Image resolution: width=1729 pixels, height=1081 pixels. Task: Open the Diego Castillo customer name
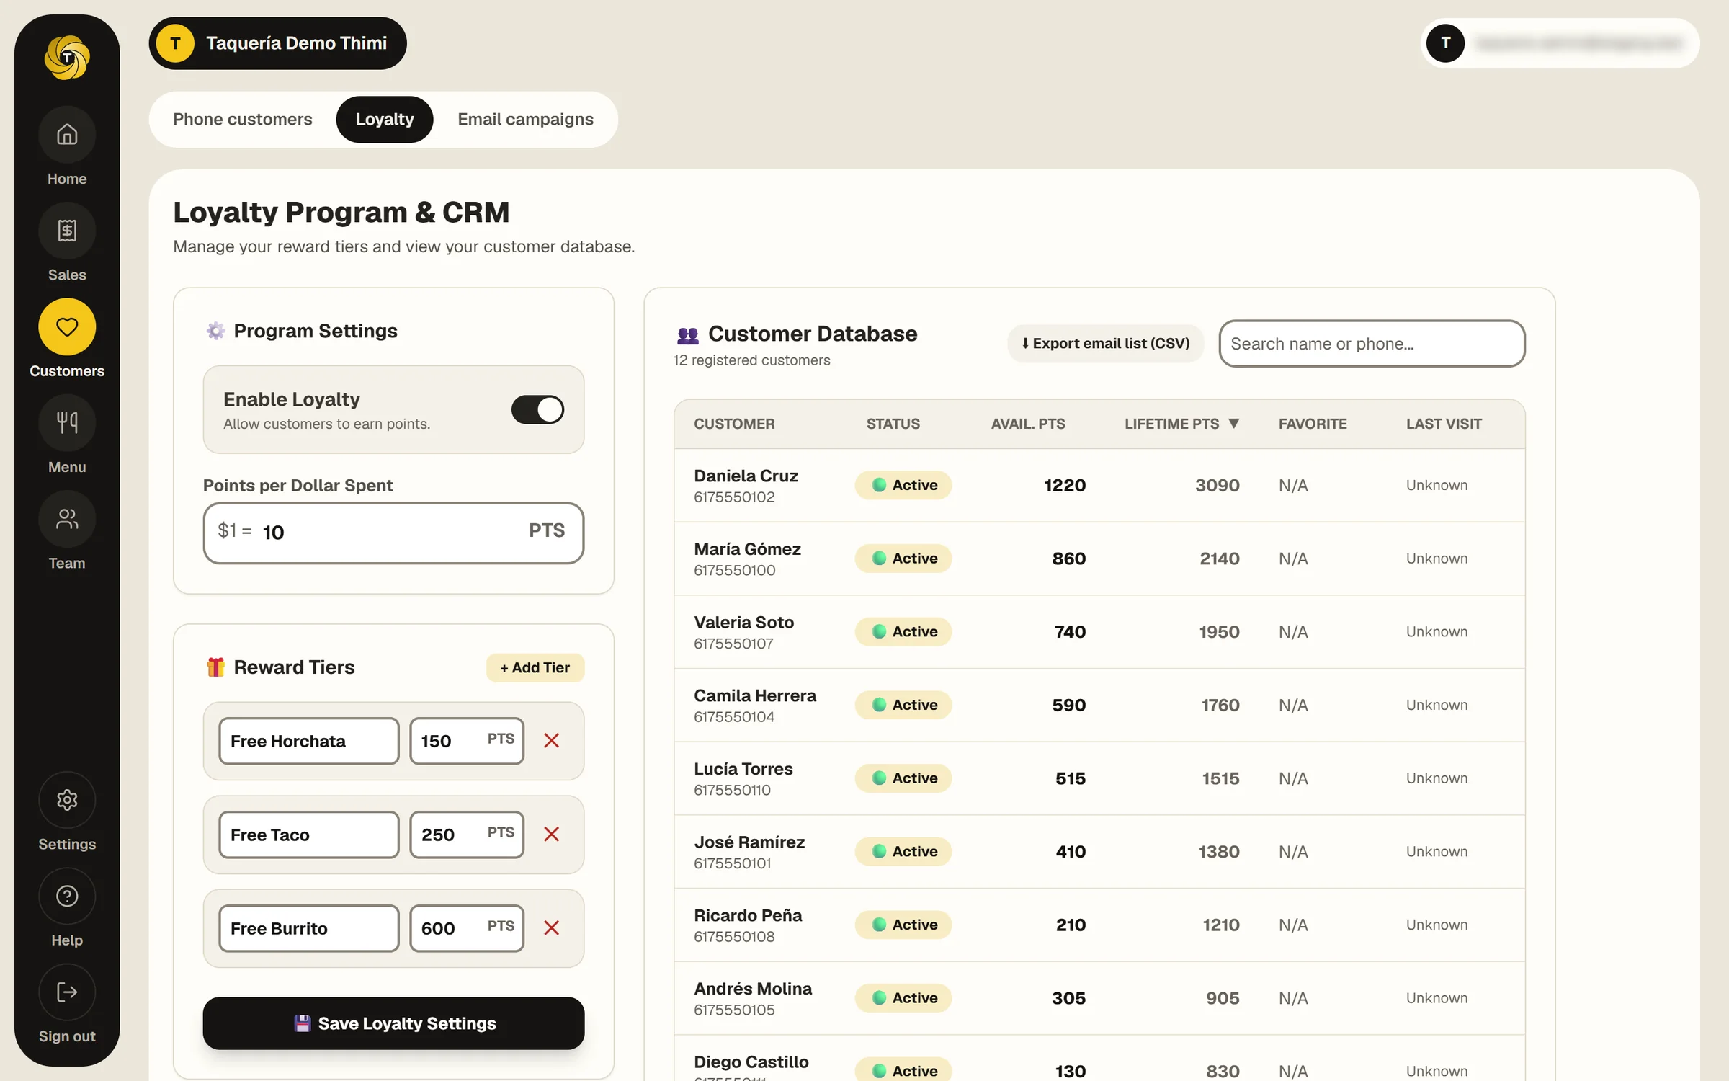(x=751, y=1062)
